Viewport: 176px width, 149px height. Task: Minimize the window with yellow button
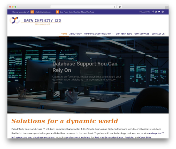click(13, 7)
